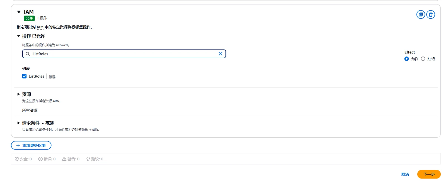
Task: Click the warnings triangle icon
Action: [64, 159]
